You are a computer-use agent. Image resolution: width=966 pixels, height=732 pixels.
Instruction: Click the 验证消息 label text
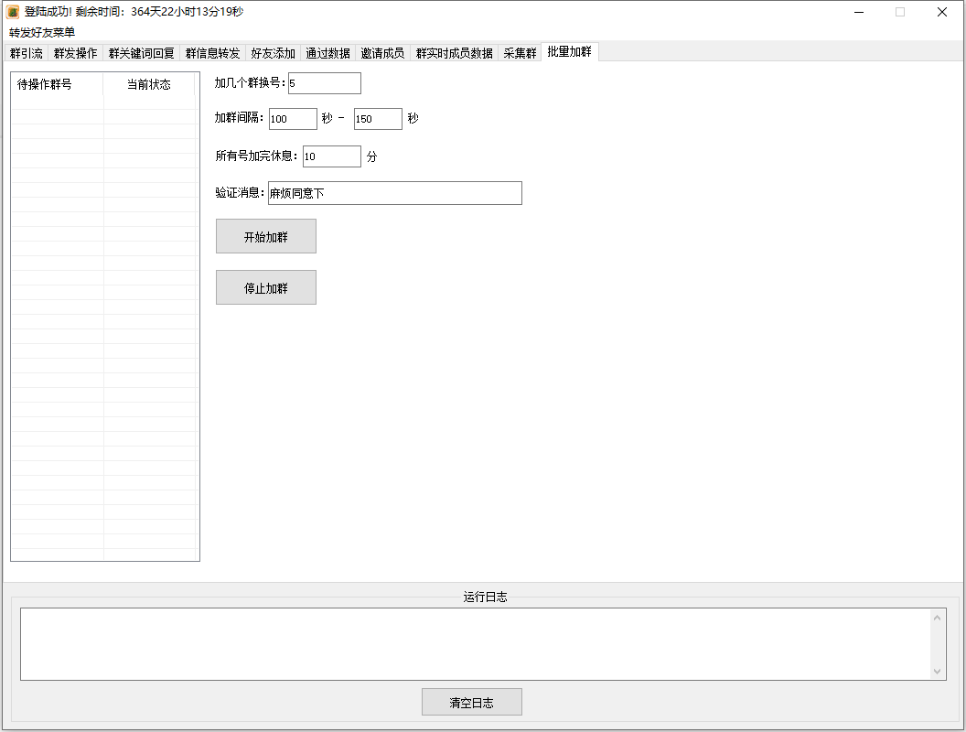tap(241, 192)
